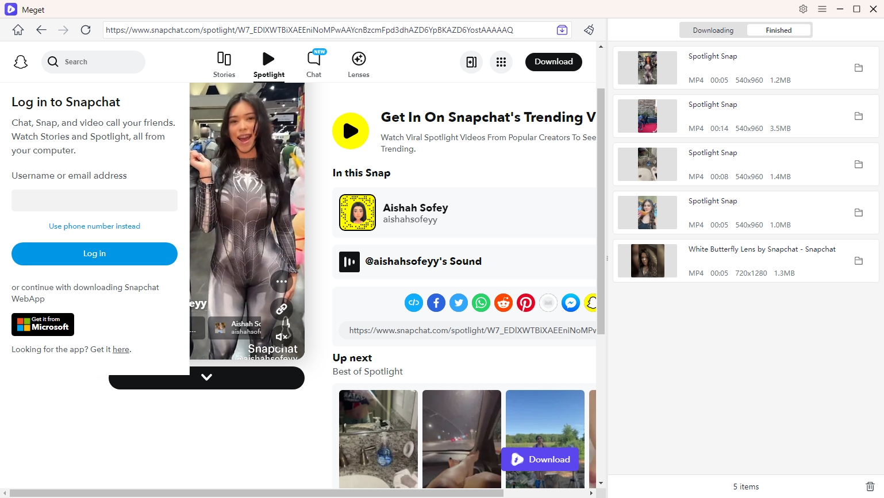
Task: Click the "5 items" count label
Action: tap(745, 487)
